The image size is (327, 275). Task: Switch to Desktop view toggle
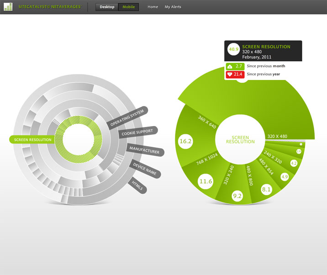pyautogui.click(x=107, y=7)
